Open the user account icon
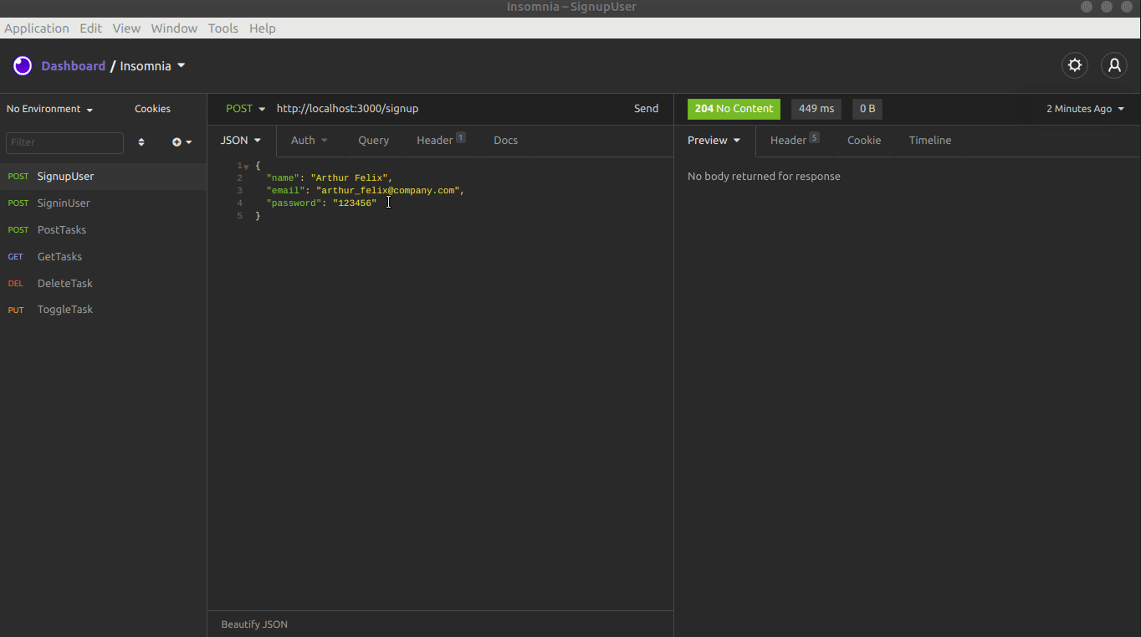 tap(1113, 65)
